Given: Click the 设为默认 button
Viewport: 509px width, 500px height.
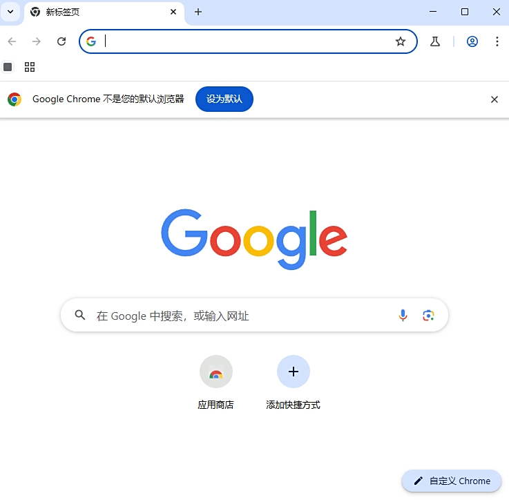Looking at the screenshot, I should pos(224,99).
